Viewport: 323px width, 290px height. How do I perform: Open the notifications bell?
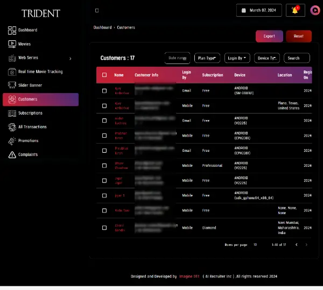click(295, 10)
